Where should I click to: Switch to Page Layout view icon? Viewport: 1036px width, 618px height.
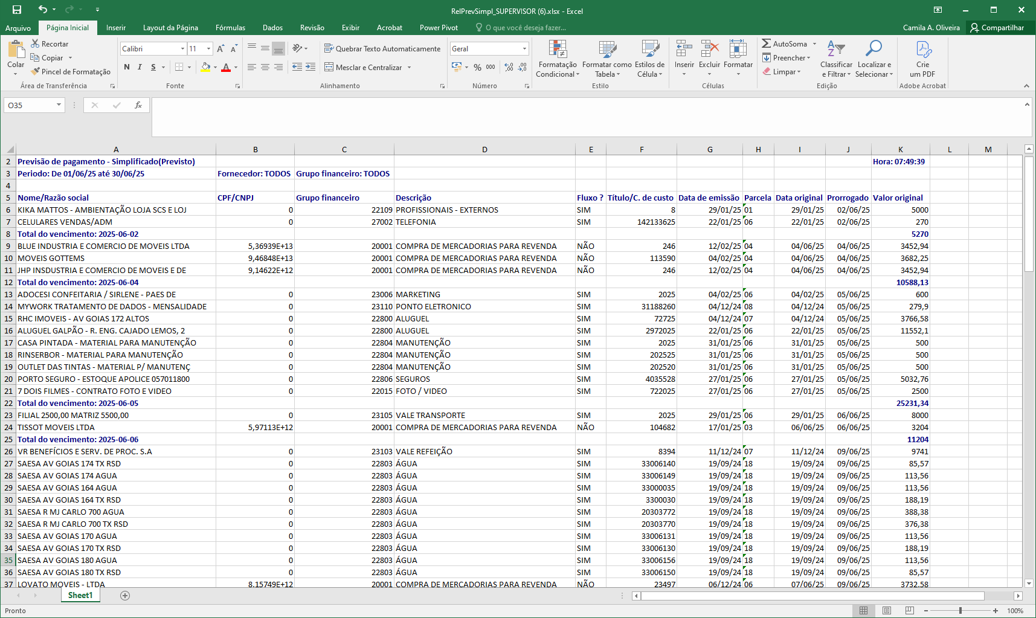pyautogui.click(x=887, y=611)
